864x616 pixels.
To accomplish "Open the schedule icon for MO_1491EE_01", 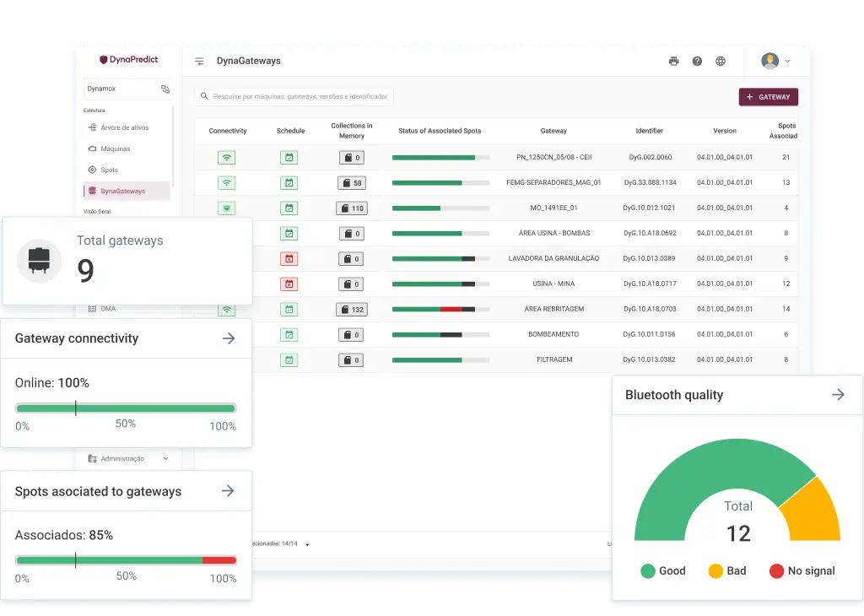I will coord(289,208).
